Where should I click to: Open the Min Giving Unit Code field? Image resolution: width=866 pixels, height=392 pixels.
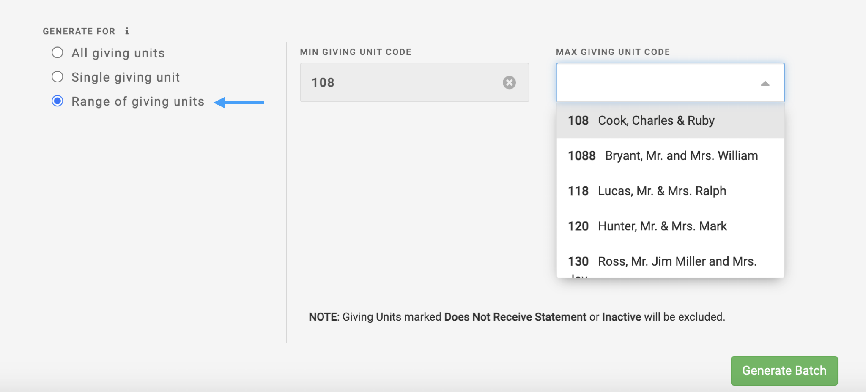[402, 82]
